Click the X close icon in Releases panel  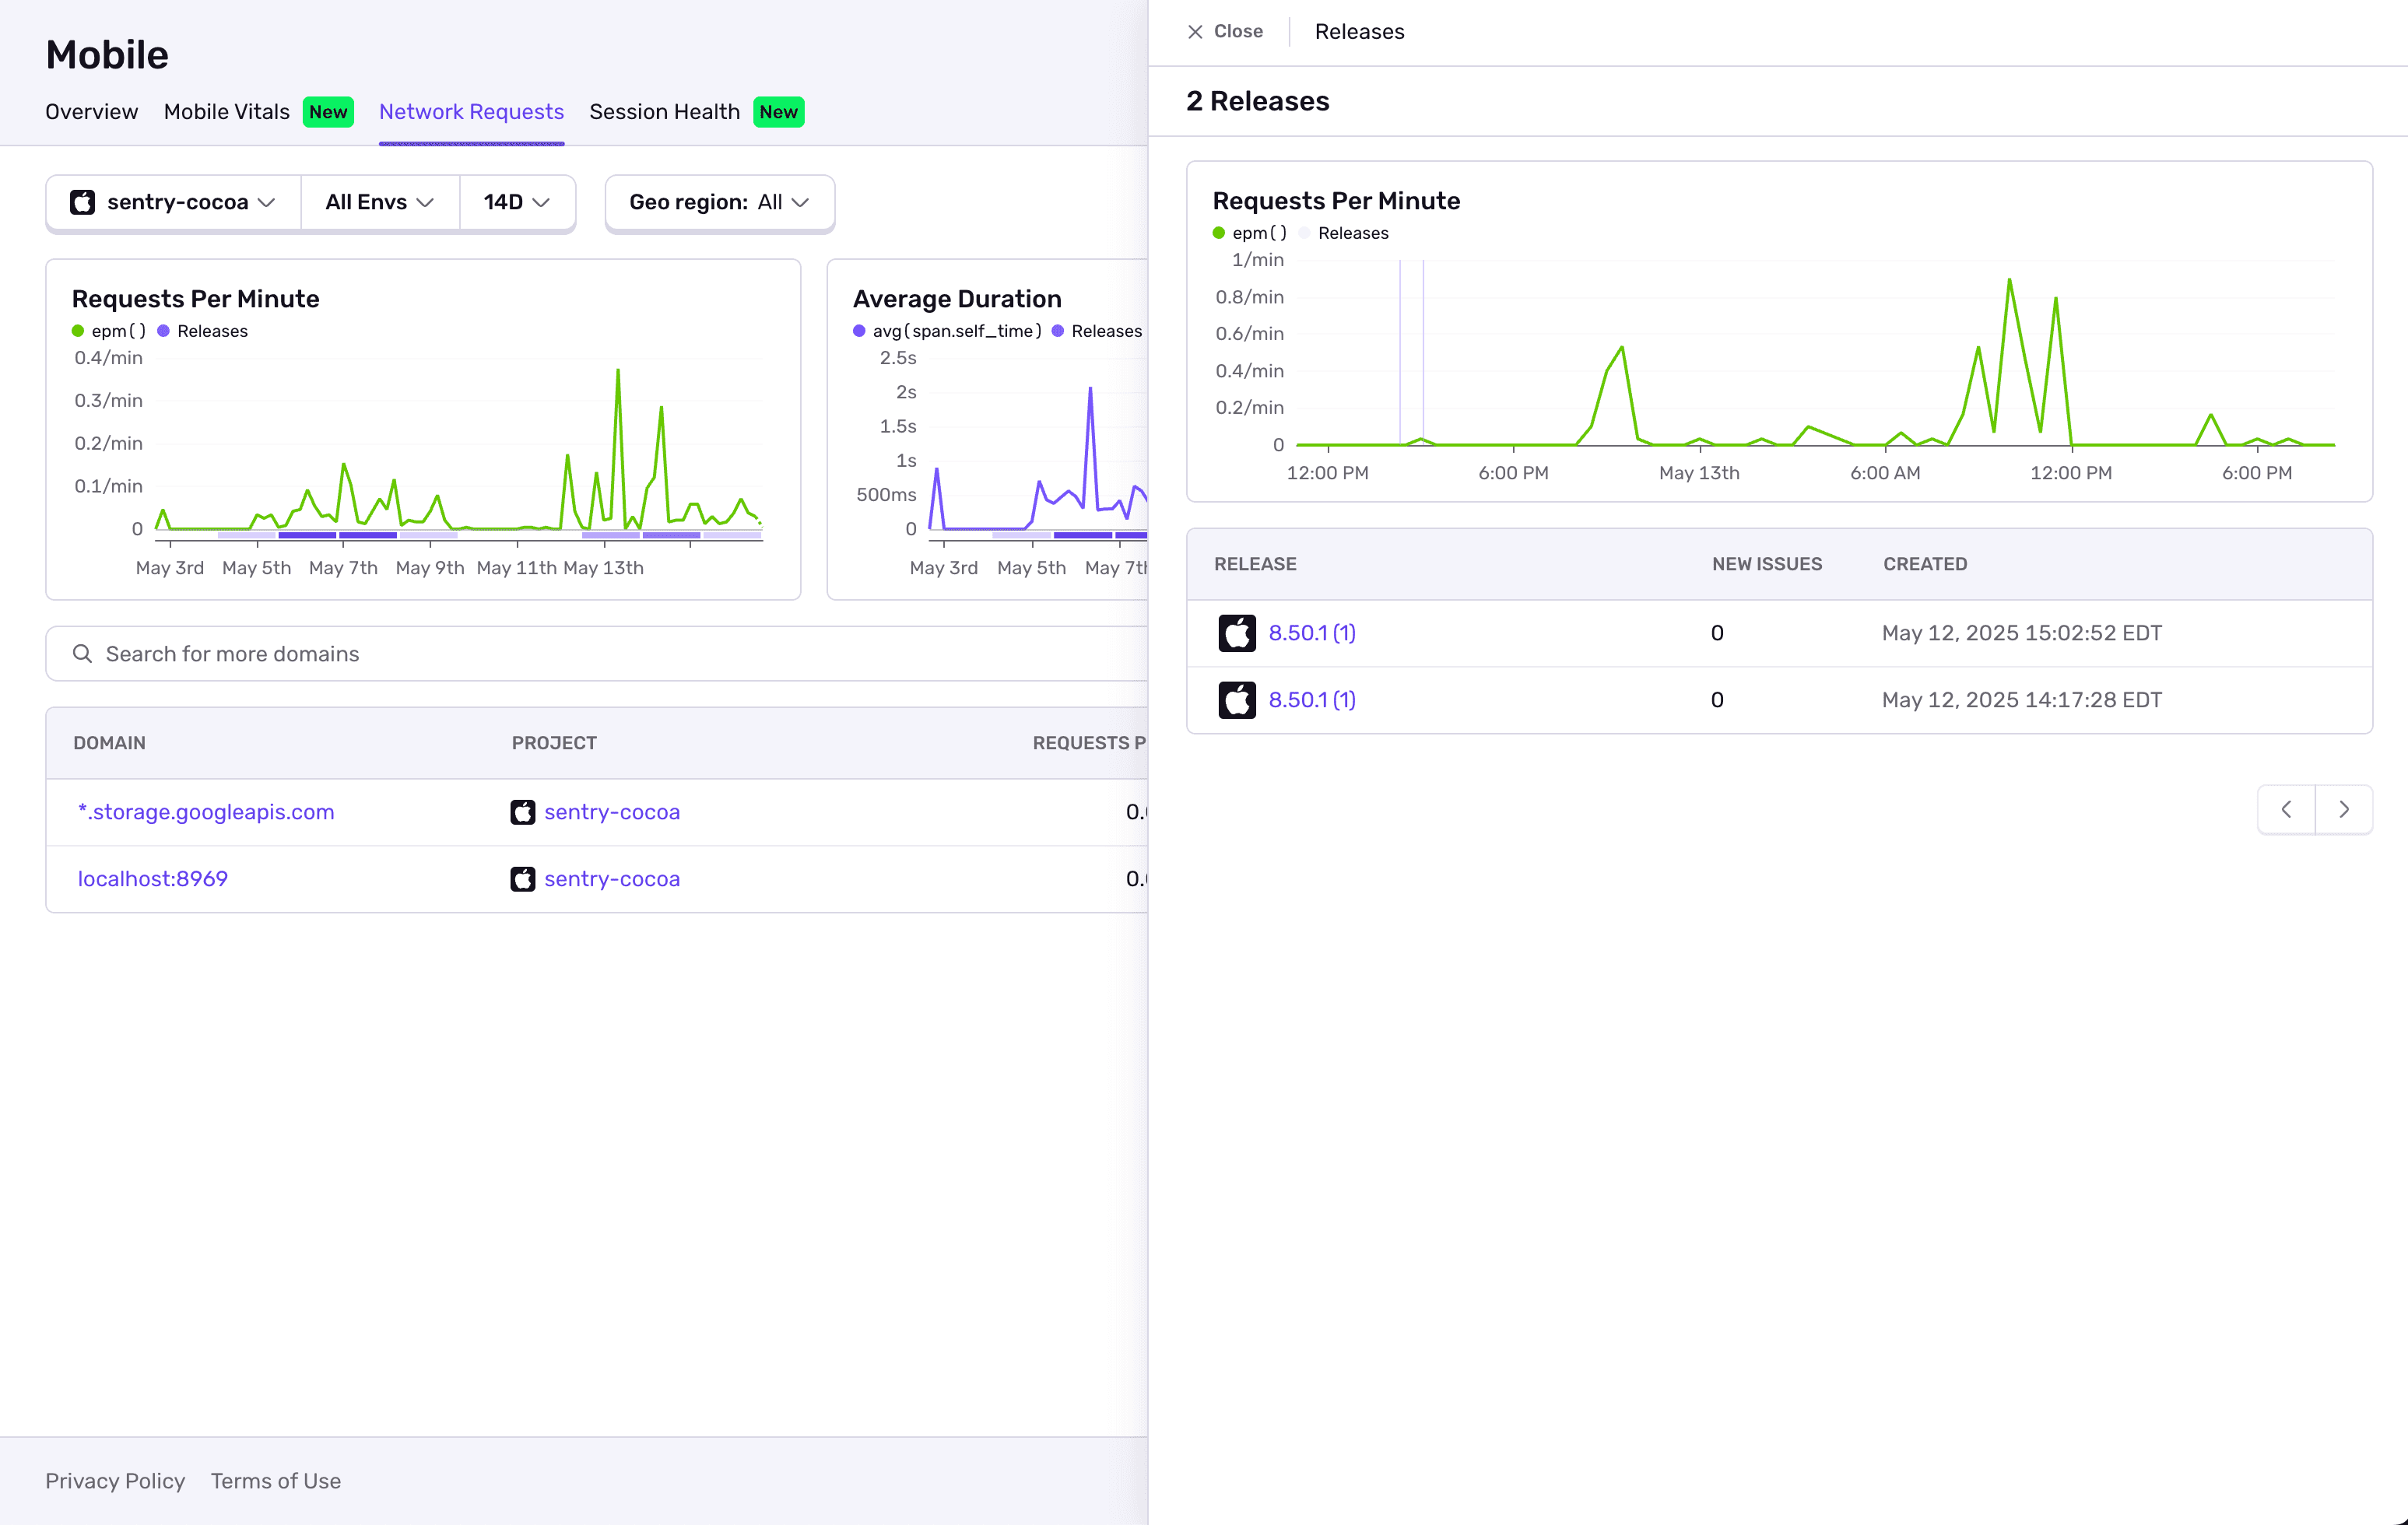pos(1195,32)
